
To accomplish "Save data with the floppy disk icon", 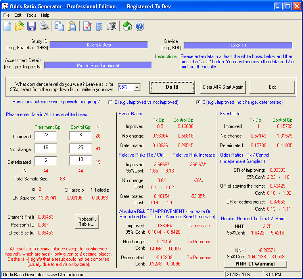I will pyautogui.click(x=31, y=27).
